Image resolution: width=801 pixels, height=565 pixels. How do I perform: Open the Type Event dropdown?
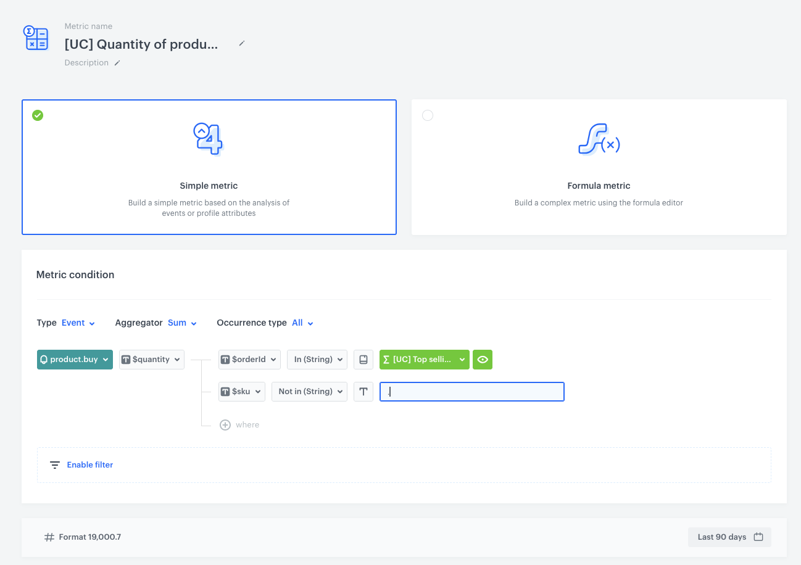[x=78, y=323]
